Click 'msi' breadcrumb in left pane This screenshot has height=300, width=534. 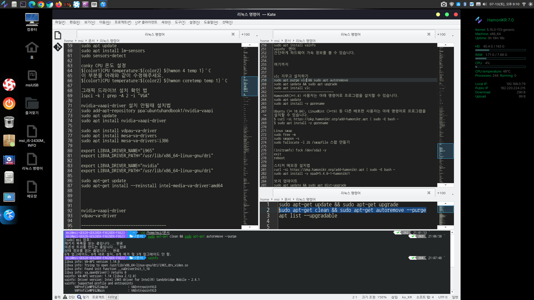click(x=81, y=41)
